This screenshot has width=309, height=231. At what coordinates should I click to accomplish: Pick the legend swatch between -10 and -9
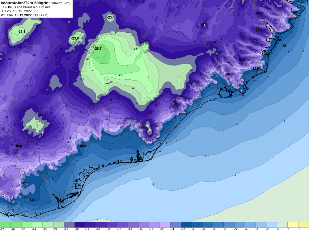point(186,225)
